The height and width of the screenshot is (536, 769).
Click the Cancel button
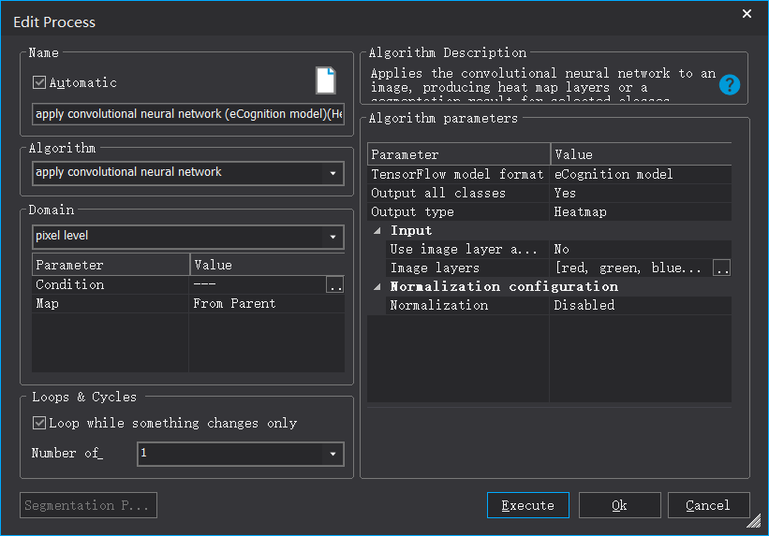(x=707, y=505)
